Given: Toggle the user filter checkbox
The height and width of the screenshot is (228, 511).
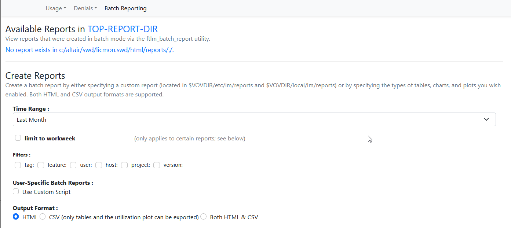Looking at the screenshot, I should pyautogui.click(x=73, y=165).
